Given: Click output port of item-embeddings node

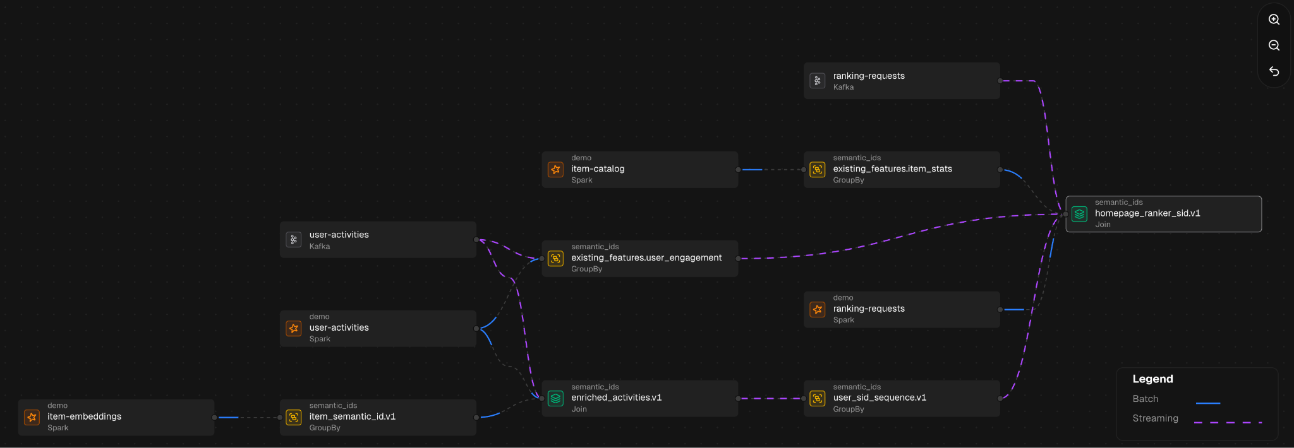Looking at the screenshot, I should (x=214, y=418).
